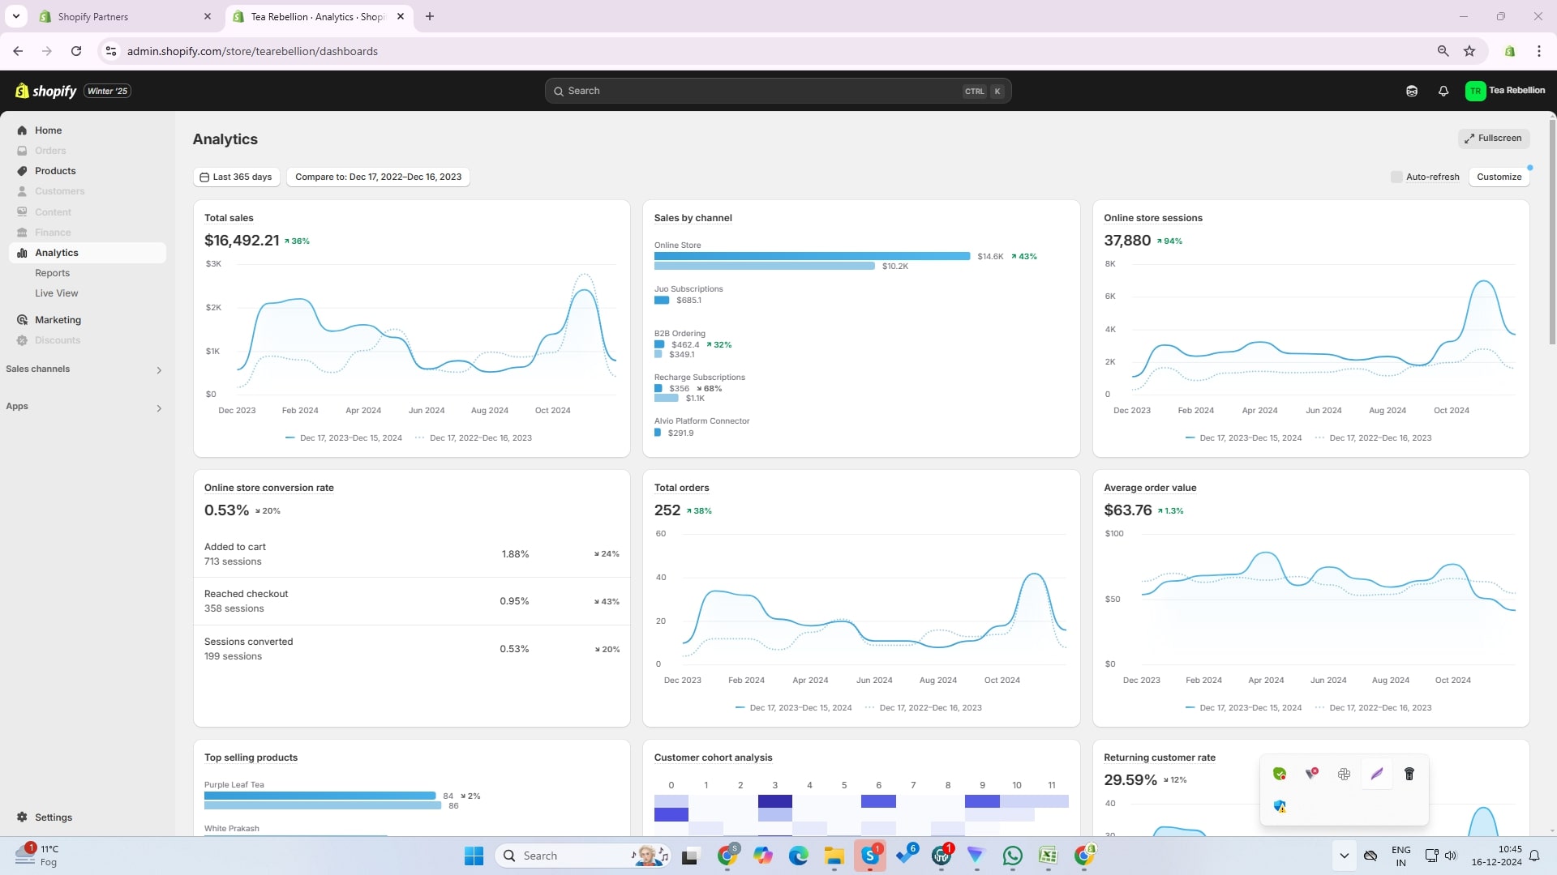Click the Sidekick icon beside the bell
The height and width of the screenshot is (875, 1557).
[1412, 91]
